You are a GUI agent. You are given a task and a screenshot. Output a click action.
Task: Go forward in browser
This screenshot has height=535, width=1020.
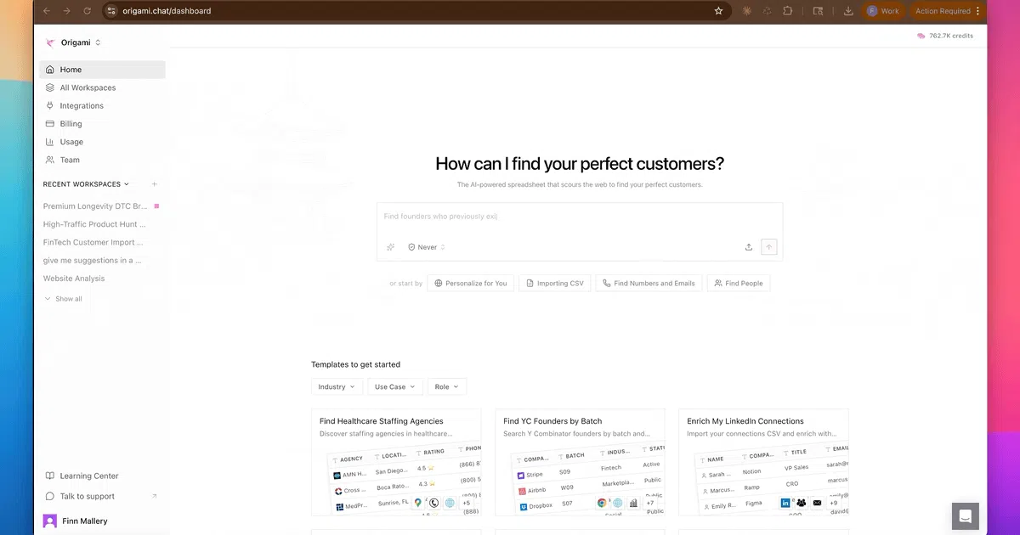(66, 11)
